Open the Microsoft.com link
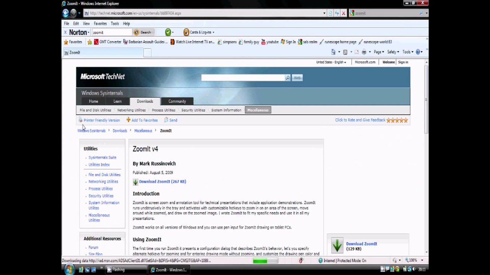This screenshot has height=275, width=490. point(365,62)
